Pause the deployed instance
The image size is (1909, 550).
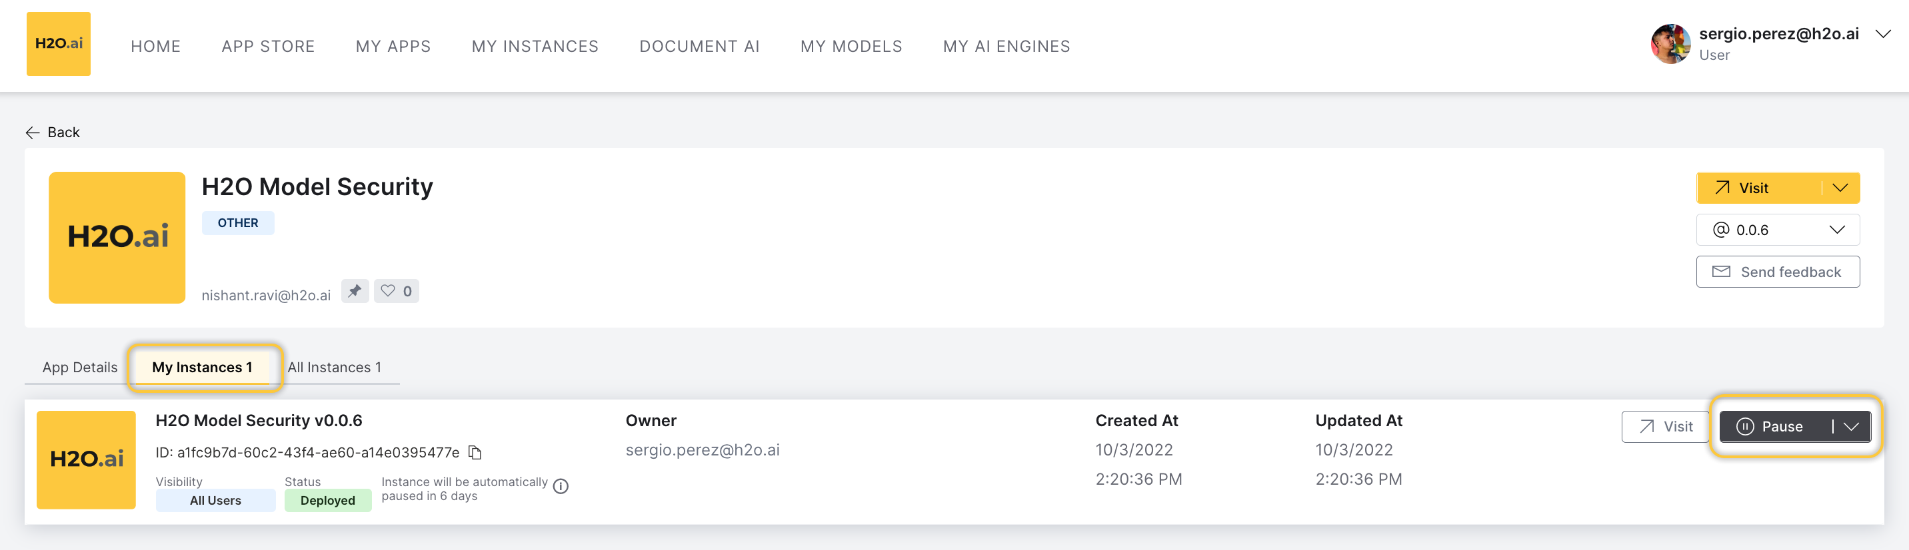pyautogui.click(x=1774, y=426)
